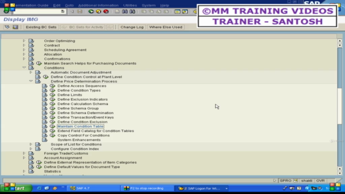Open the Utilities menu
Image resolution: width=345 pixels, height=194 pixels.
(x=130, y=5)
